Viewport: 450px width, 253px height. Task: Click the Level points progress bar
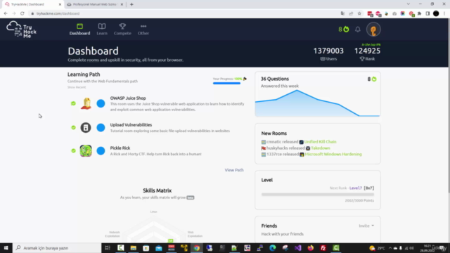click(317, 195)
